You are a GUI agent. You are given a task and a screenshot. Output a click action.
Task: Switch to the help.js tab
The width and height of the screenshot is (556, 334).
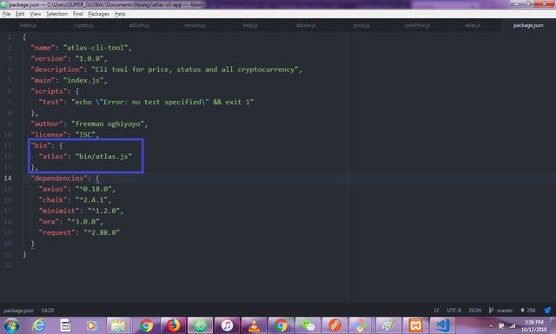tap(250, 25)
